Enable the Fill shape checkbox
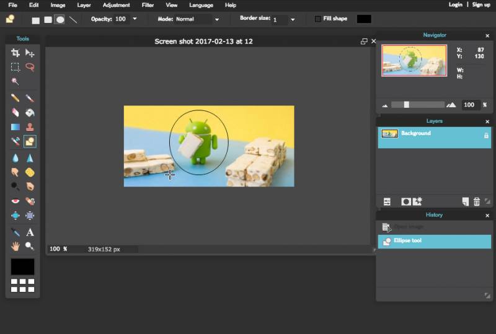496x334 pixels. (x=317, y=19)
